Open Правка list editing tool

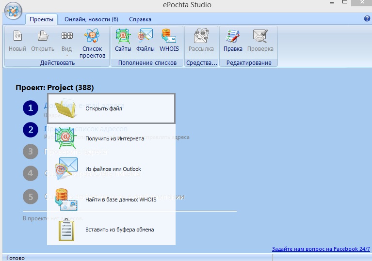coord(233,41)
